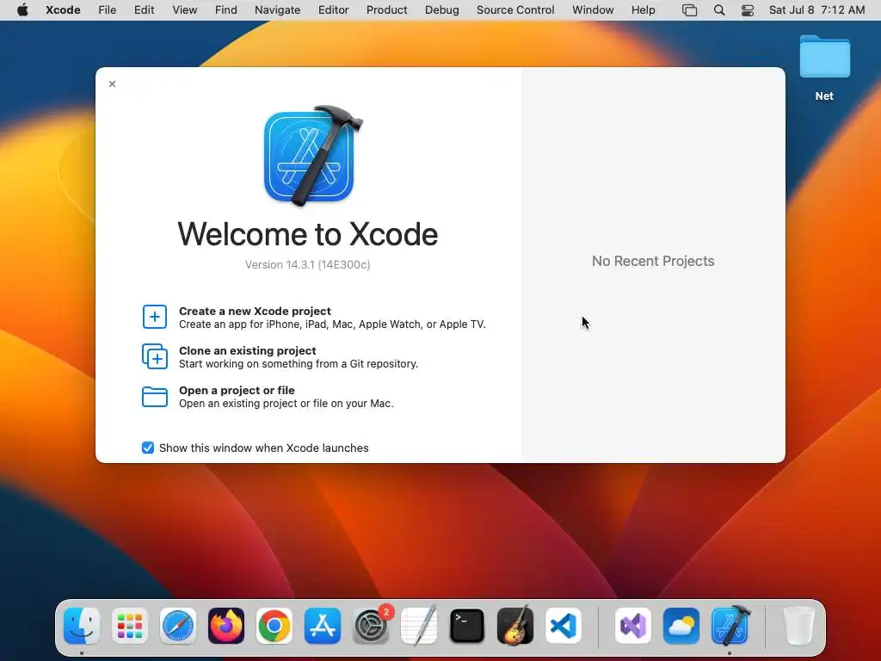Launch Google Chrome from the Dock
Viewport: 881px width, 661px height.
coord(274,626)
